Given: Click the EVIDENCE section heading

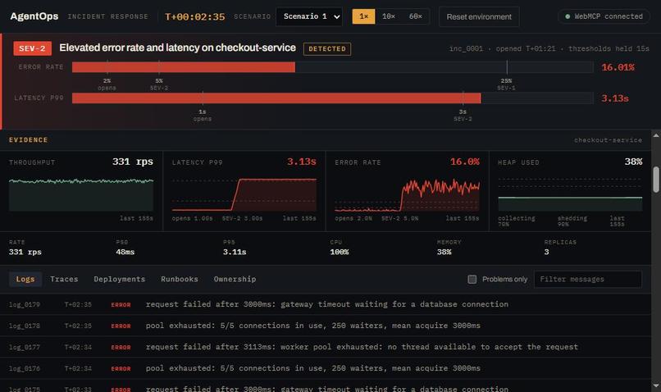Looking at the screenshot, I should click(28, 140).
